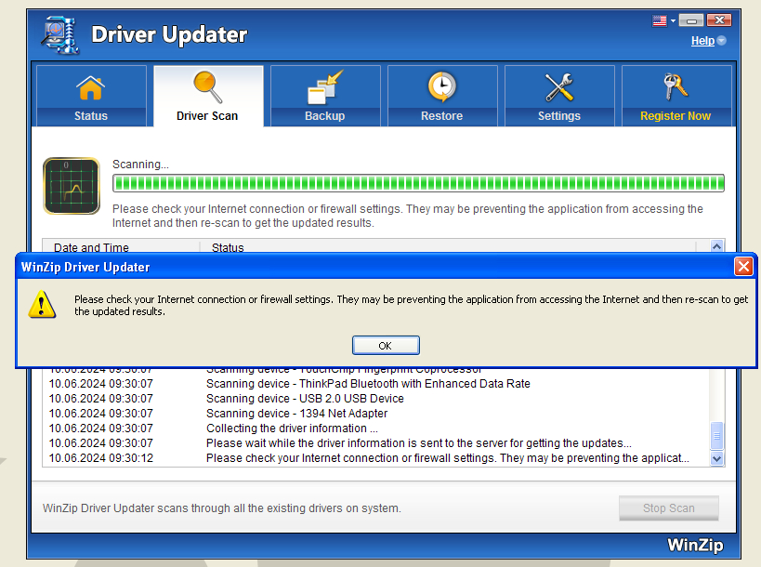This screenshot has width=761, height=567.
Task: Go to the Restore tab
Action: [442, 96]
